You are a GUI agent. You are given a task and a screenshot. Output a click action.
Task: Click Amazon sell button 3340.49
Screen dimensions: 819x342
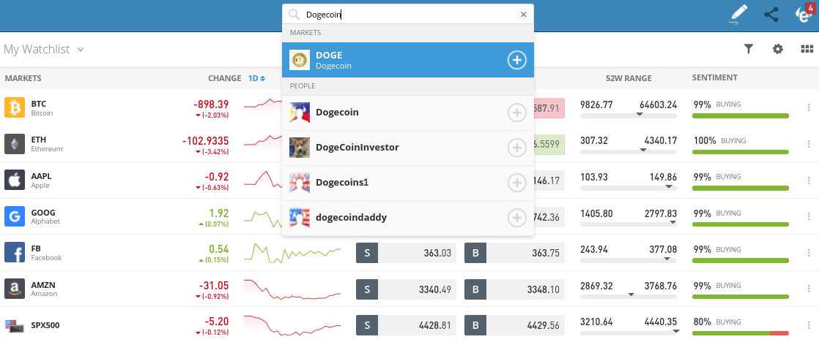coord(406,289)
